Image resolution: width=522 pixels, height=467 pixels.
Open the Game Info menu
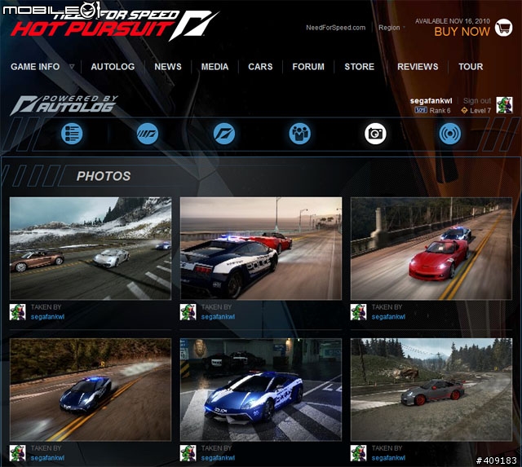(35, 67)
